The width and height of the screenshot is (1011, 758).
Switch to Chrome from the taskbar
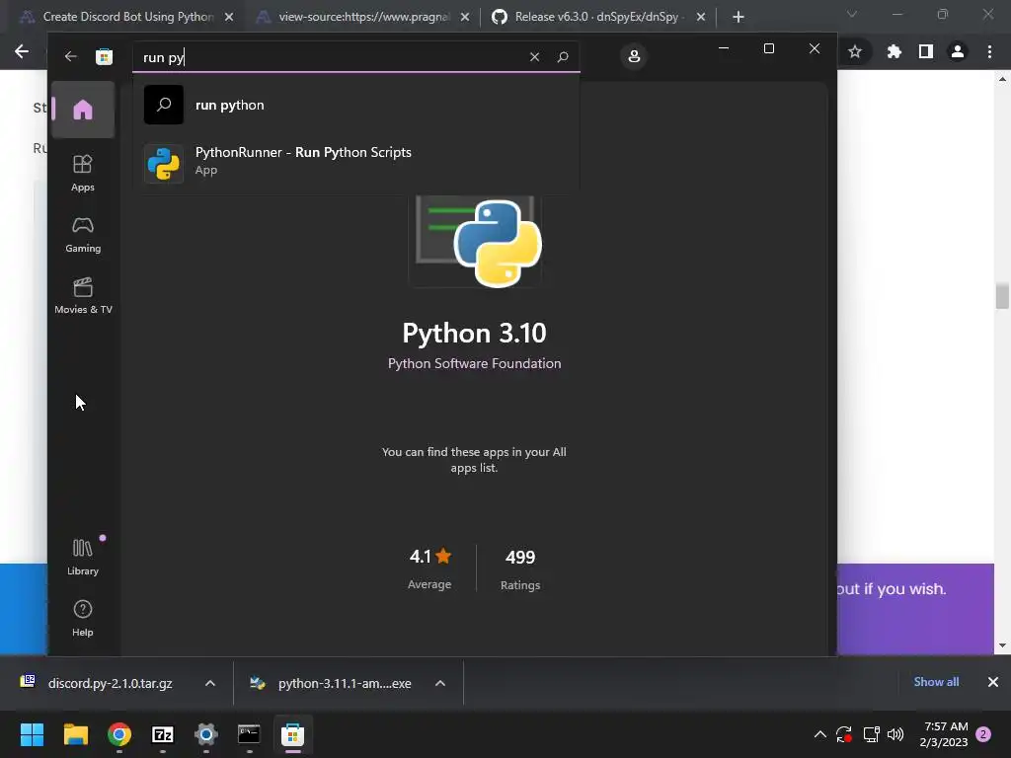[119, 734]
